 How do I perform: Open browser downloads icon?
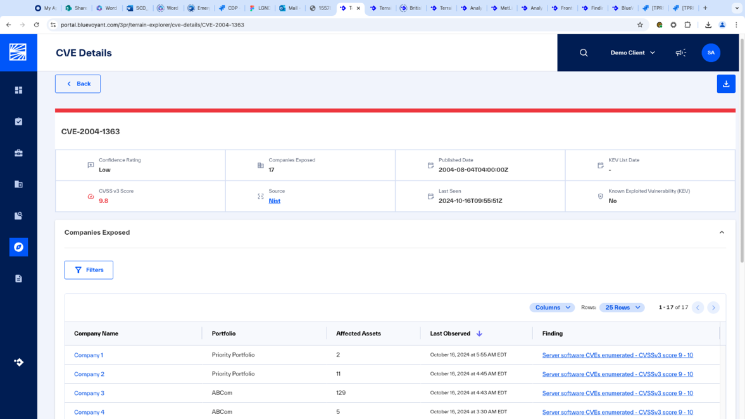coord(708,25)
